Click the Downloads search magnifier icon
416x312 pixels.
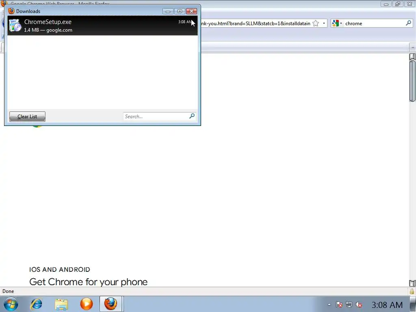click(x=192, y=116)
